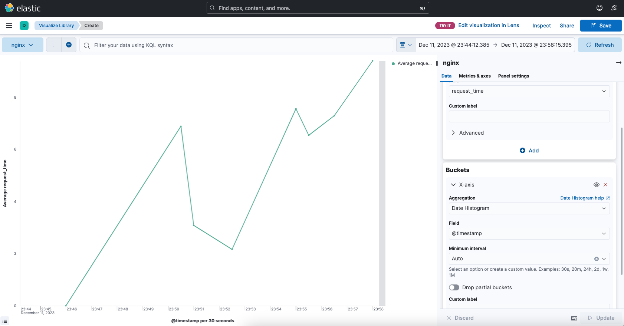Toggle Drop partial buckets switch
This screenshot has width=624, height=326.
[x=454, y=287]
